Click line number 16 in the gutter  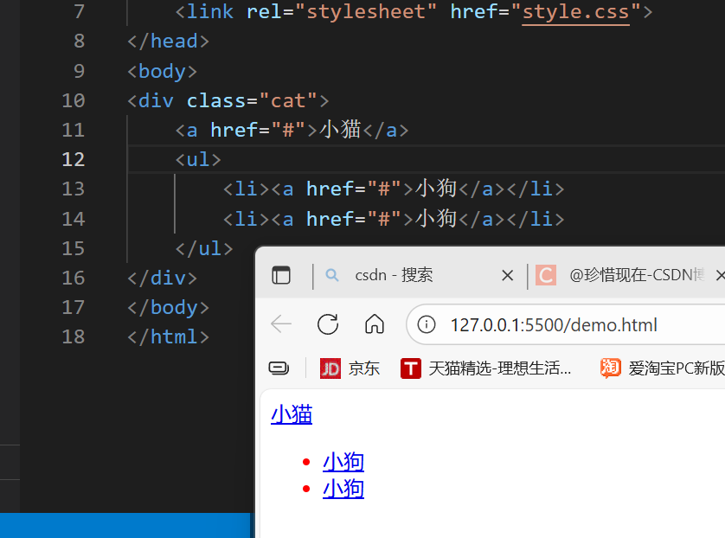[x=74, y=278]
